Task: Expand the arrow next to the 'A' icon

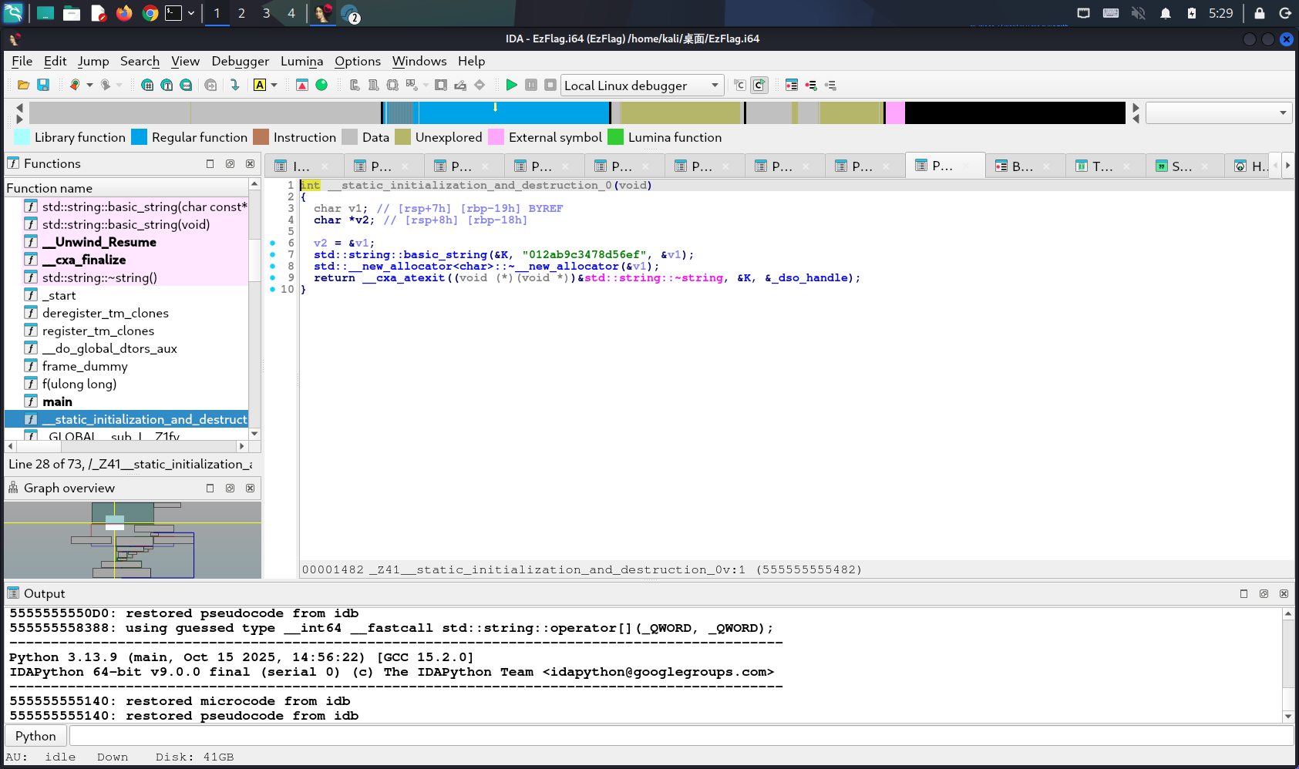Action: coord(274,86)
